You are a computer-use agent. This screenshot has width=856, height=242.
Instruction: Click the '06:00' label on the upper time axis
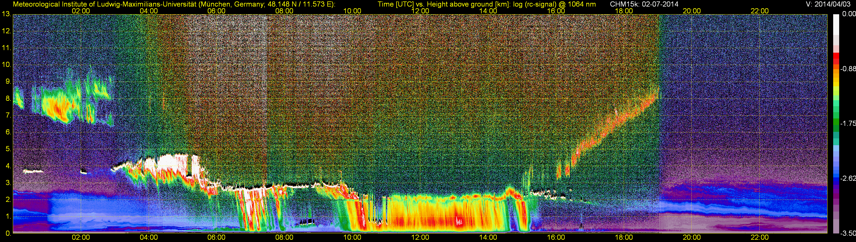(x=216, y=11)
